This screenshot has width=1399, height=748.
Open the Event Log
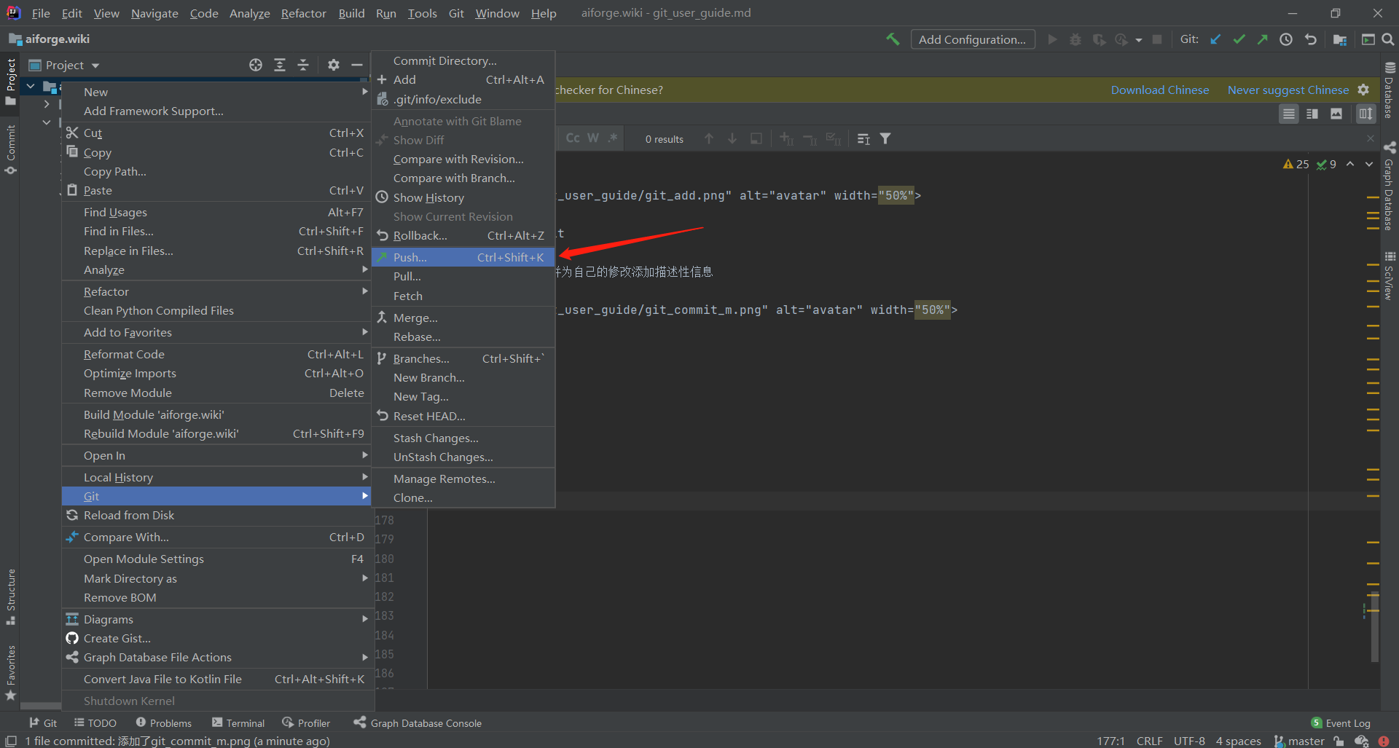tap(1341, 723)
